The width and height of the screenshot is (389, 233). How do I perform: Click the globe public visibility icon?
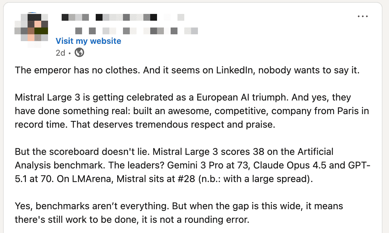coord(79,53)
